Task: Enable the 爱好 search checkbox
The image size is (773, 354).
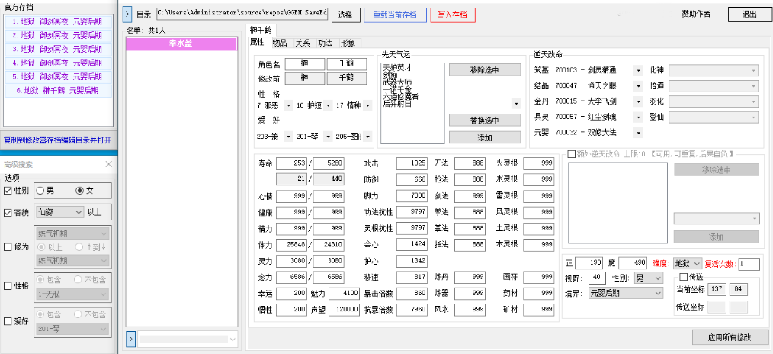Action: point(8,321)
